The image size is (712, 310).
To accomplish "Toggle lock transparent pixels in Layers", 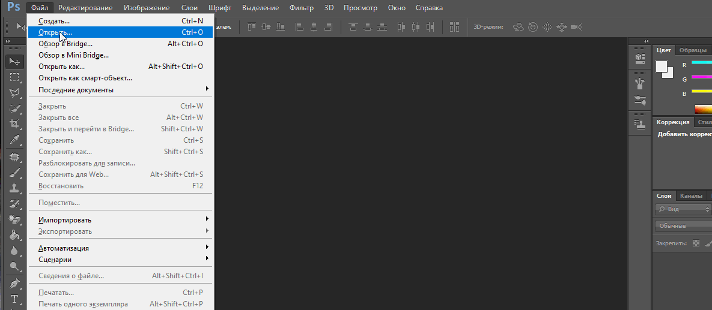I will (x=696, y=243).
